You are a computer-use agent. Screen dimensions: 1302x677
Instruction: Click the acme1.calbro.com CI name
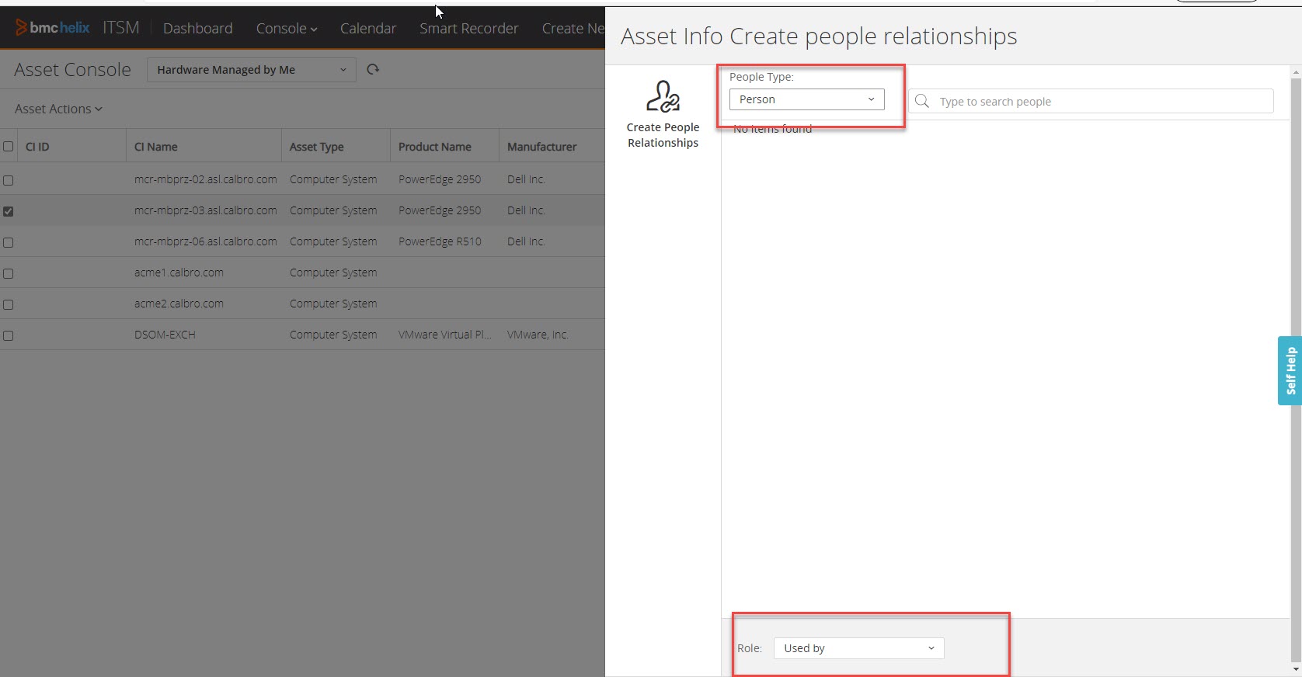[x=179, y=273]
